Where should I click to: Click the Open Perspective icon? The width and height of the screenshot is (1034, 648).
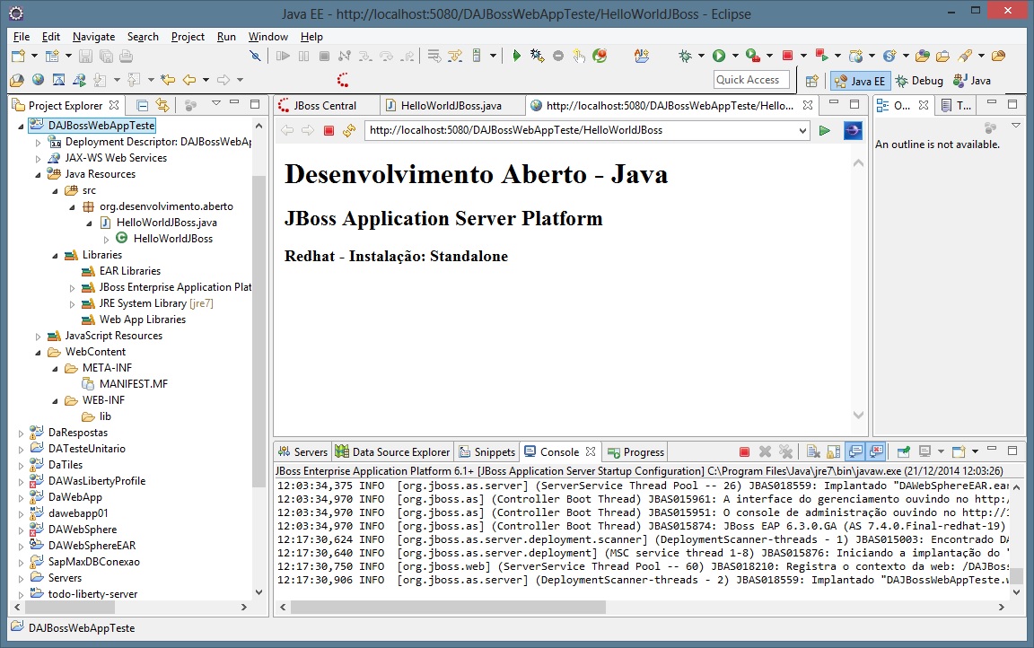point(811,81)
